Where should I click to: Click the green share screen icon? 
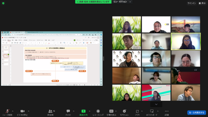[x=84, y=111]
